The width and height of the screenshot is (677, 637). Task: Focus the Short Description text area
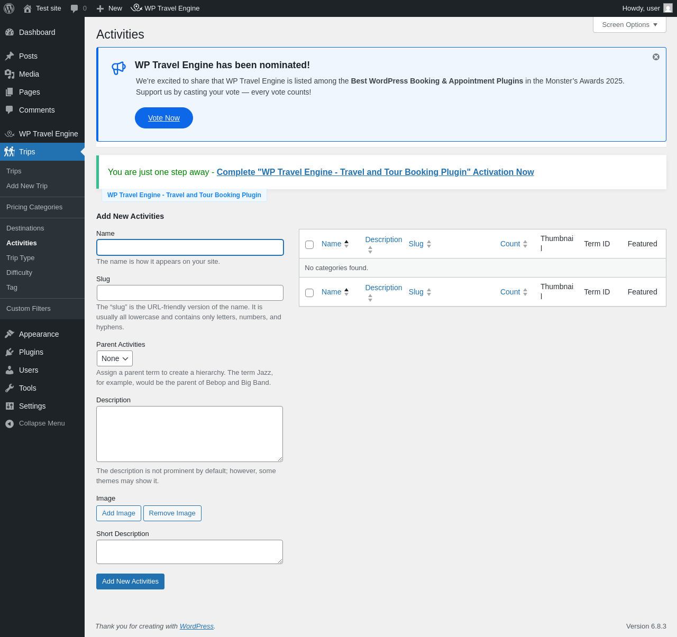tap(189, 552)
